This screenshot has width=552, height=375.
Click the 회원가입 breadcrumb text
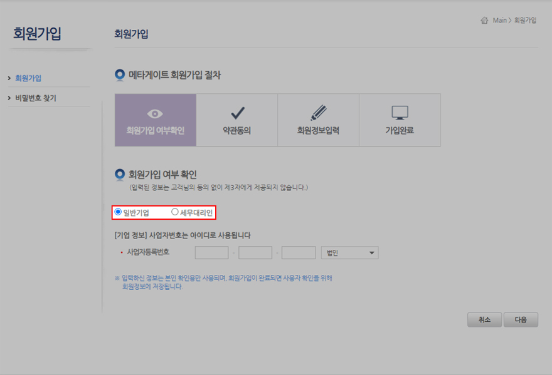pyautogui.click(x=525, y=21)
